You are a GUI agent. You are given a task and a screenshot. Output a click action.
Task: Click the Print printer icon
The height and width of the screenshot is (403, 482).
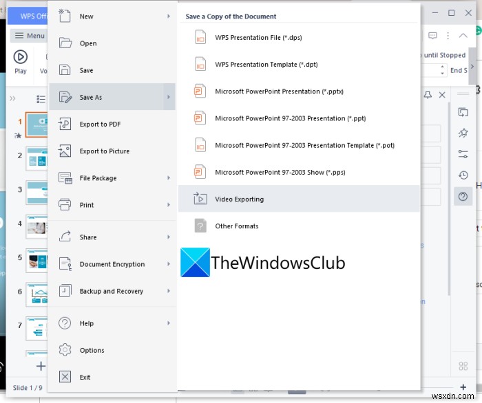tap(65, 205)
